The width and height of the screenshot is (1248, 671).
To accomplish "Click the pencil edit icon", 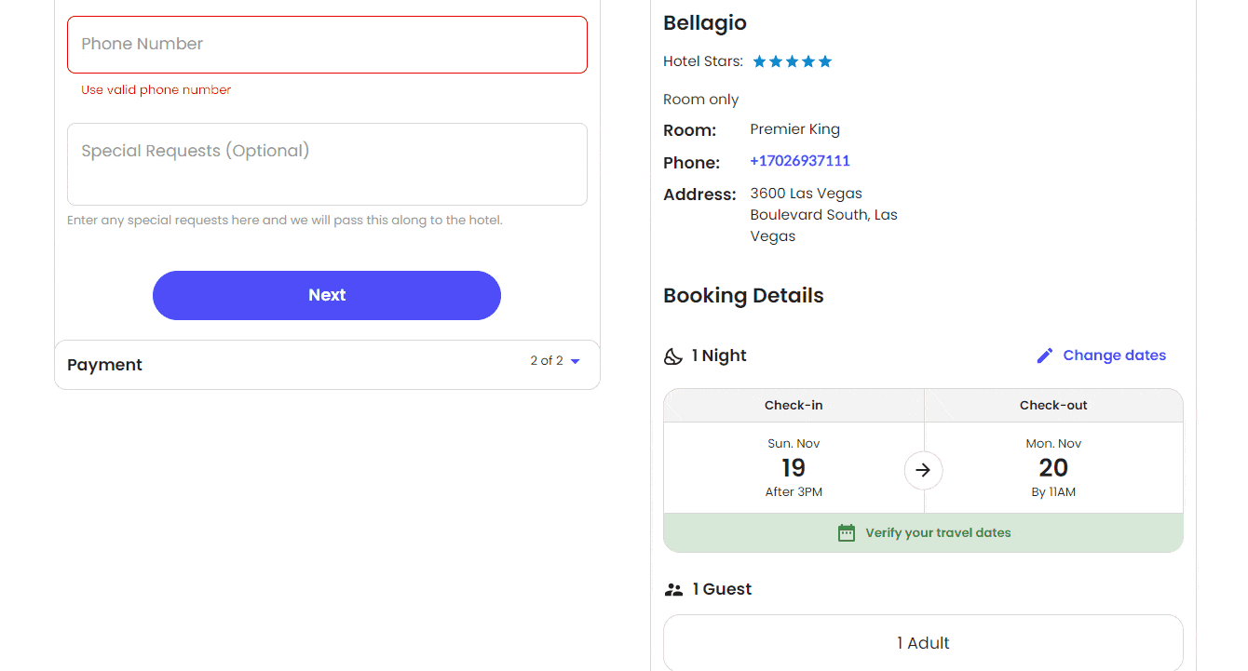I will tap(1045, 356).
